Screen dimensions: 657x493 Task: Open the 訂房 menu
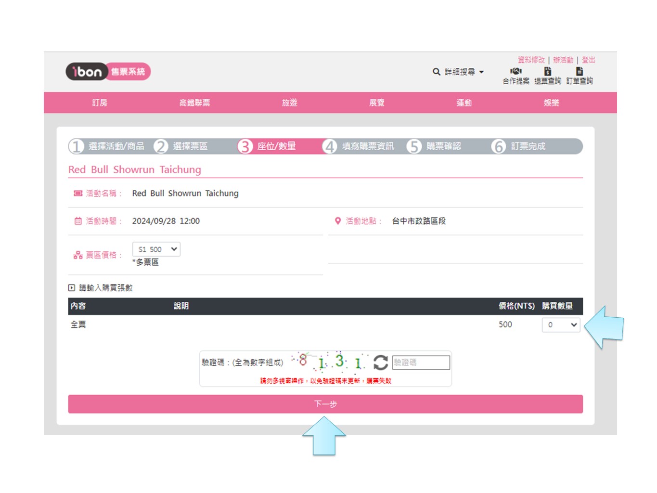[100, 103]
